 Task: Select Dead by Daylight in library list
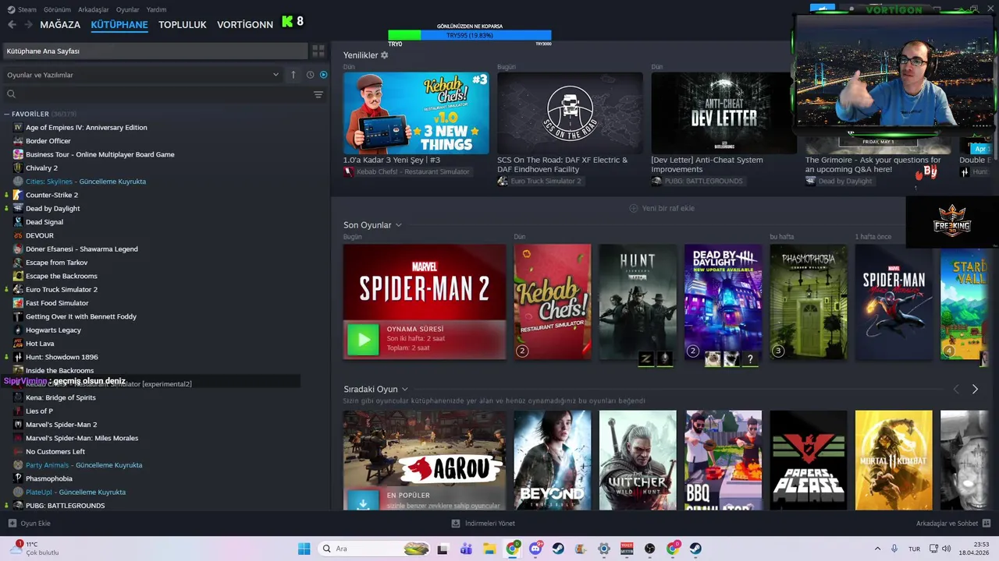(x=52, y=208)
